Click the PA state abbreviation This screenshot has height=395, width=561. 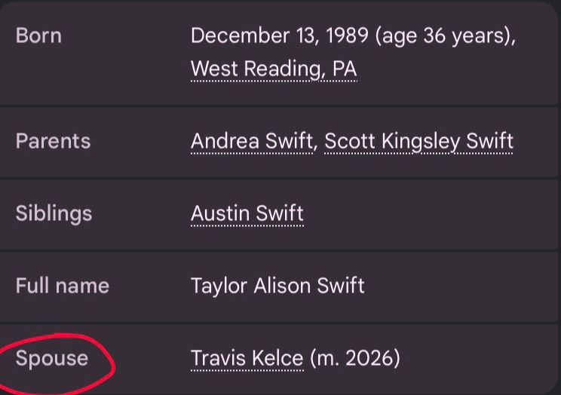coord(345,69)
